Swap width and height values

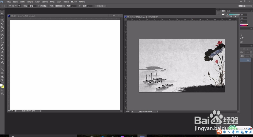(79, 6)
